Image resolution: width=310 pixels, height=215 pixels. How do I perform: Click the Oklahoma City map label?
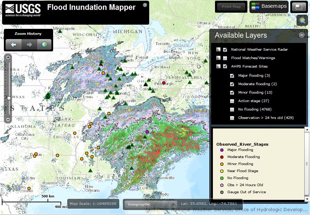[x=25, y=136]
